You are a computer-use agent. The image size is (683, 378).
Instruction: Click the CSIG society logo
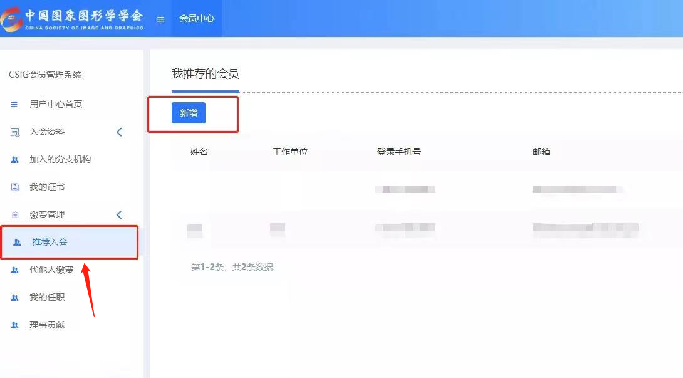pos(72,19)
